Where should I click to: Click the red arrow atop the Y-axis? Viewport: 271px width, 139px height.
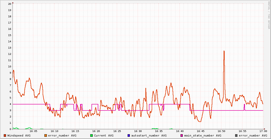tap(13, 3)
